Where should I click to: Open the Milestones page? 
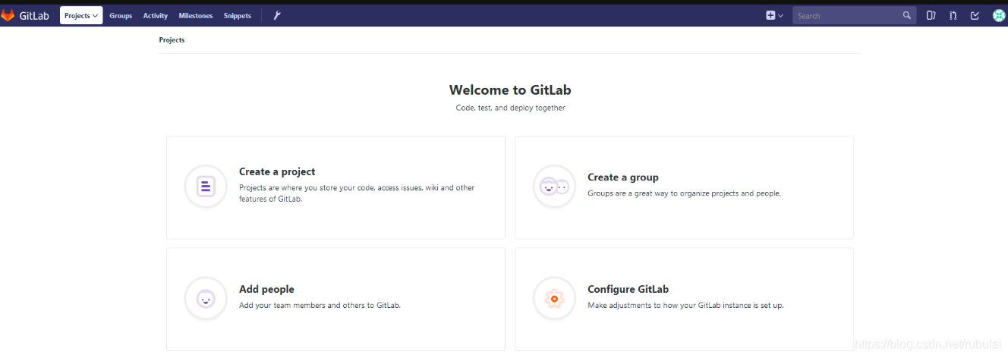tap(196, 16)
